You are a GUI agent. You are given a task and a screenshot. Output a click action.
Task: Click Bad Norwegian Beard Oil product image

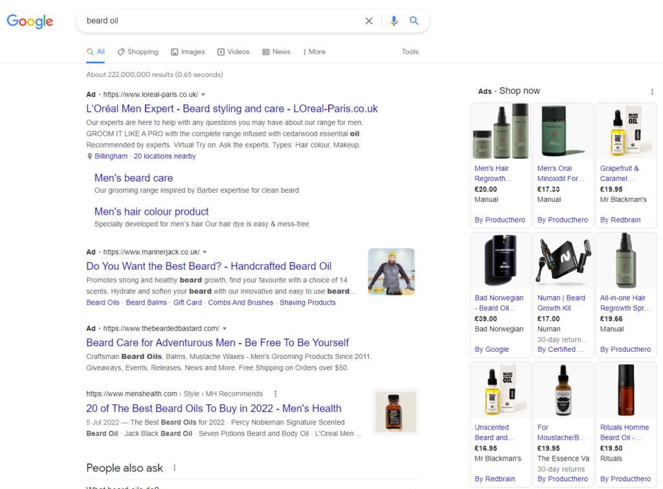coord(500,261)
